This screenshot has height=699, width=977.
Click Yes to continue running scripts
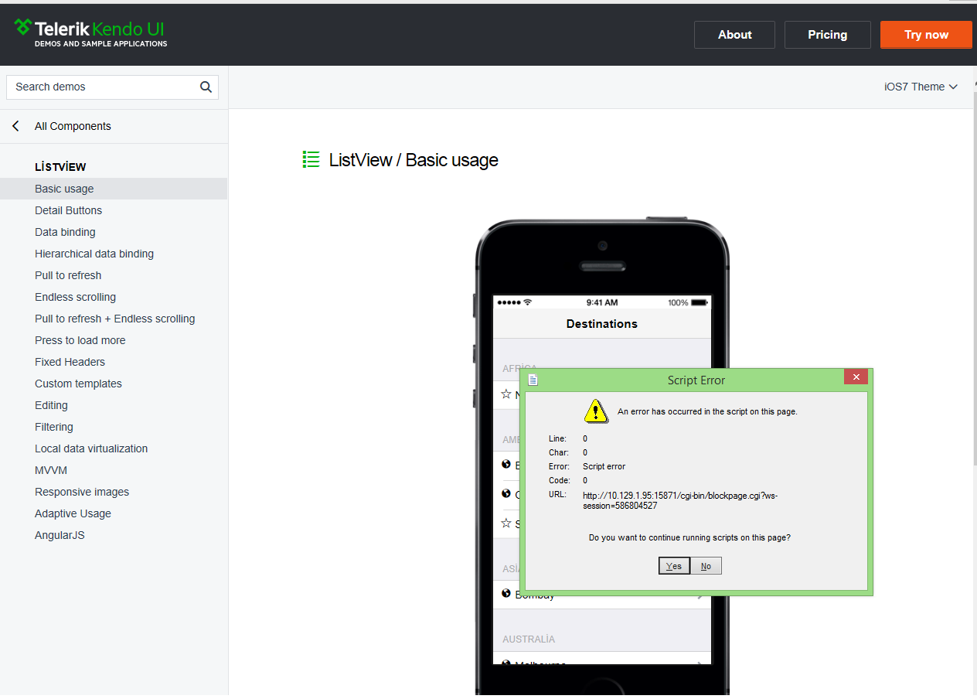click(674, 566)
